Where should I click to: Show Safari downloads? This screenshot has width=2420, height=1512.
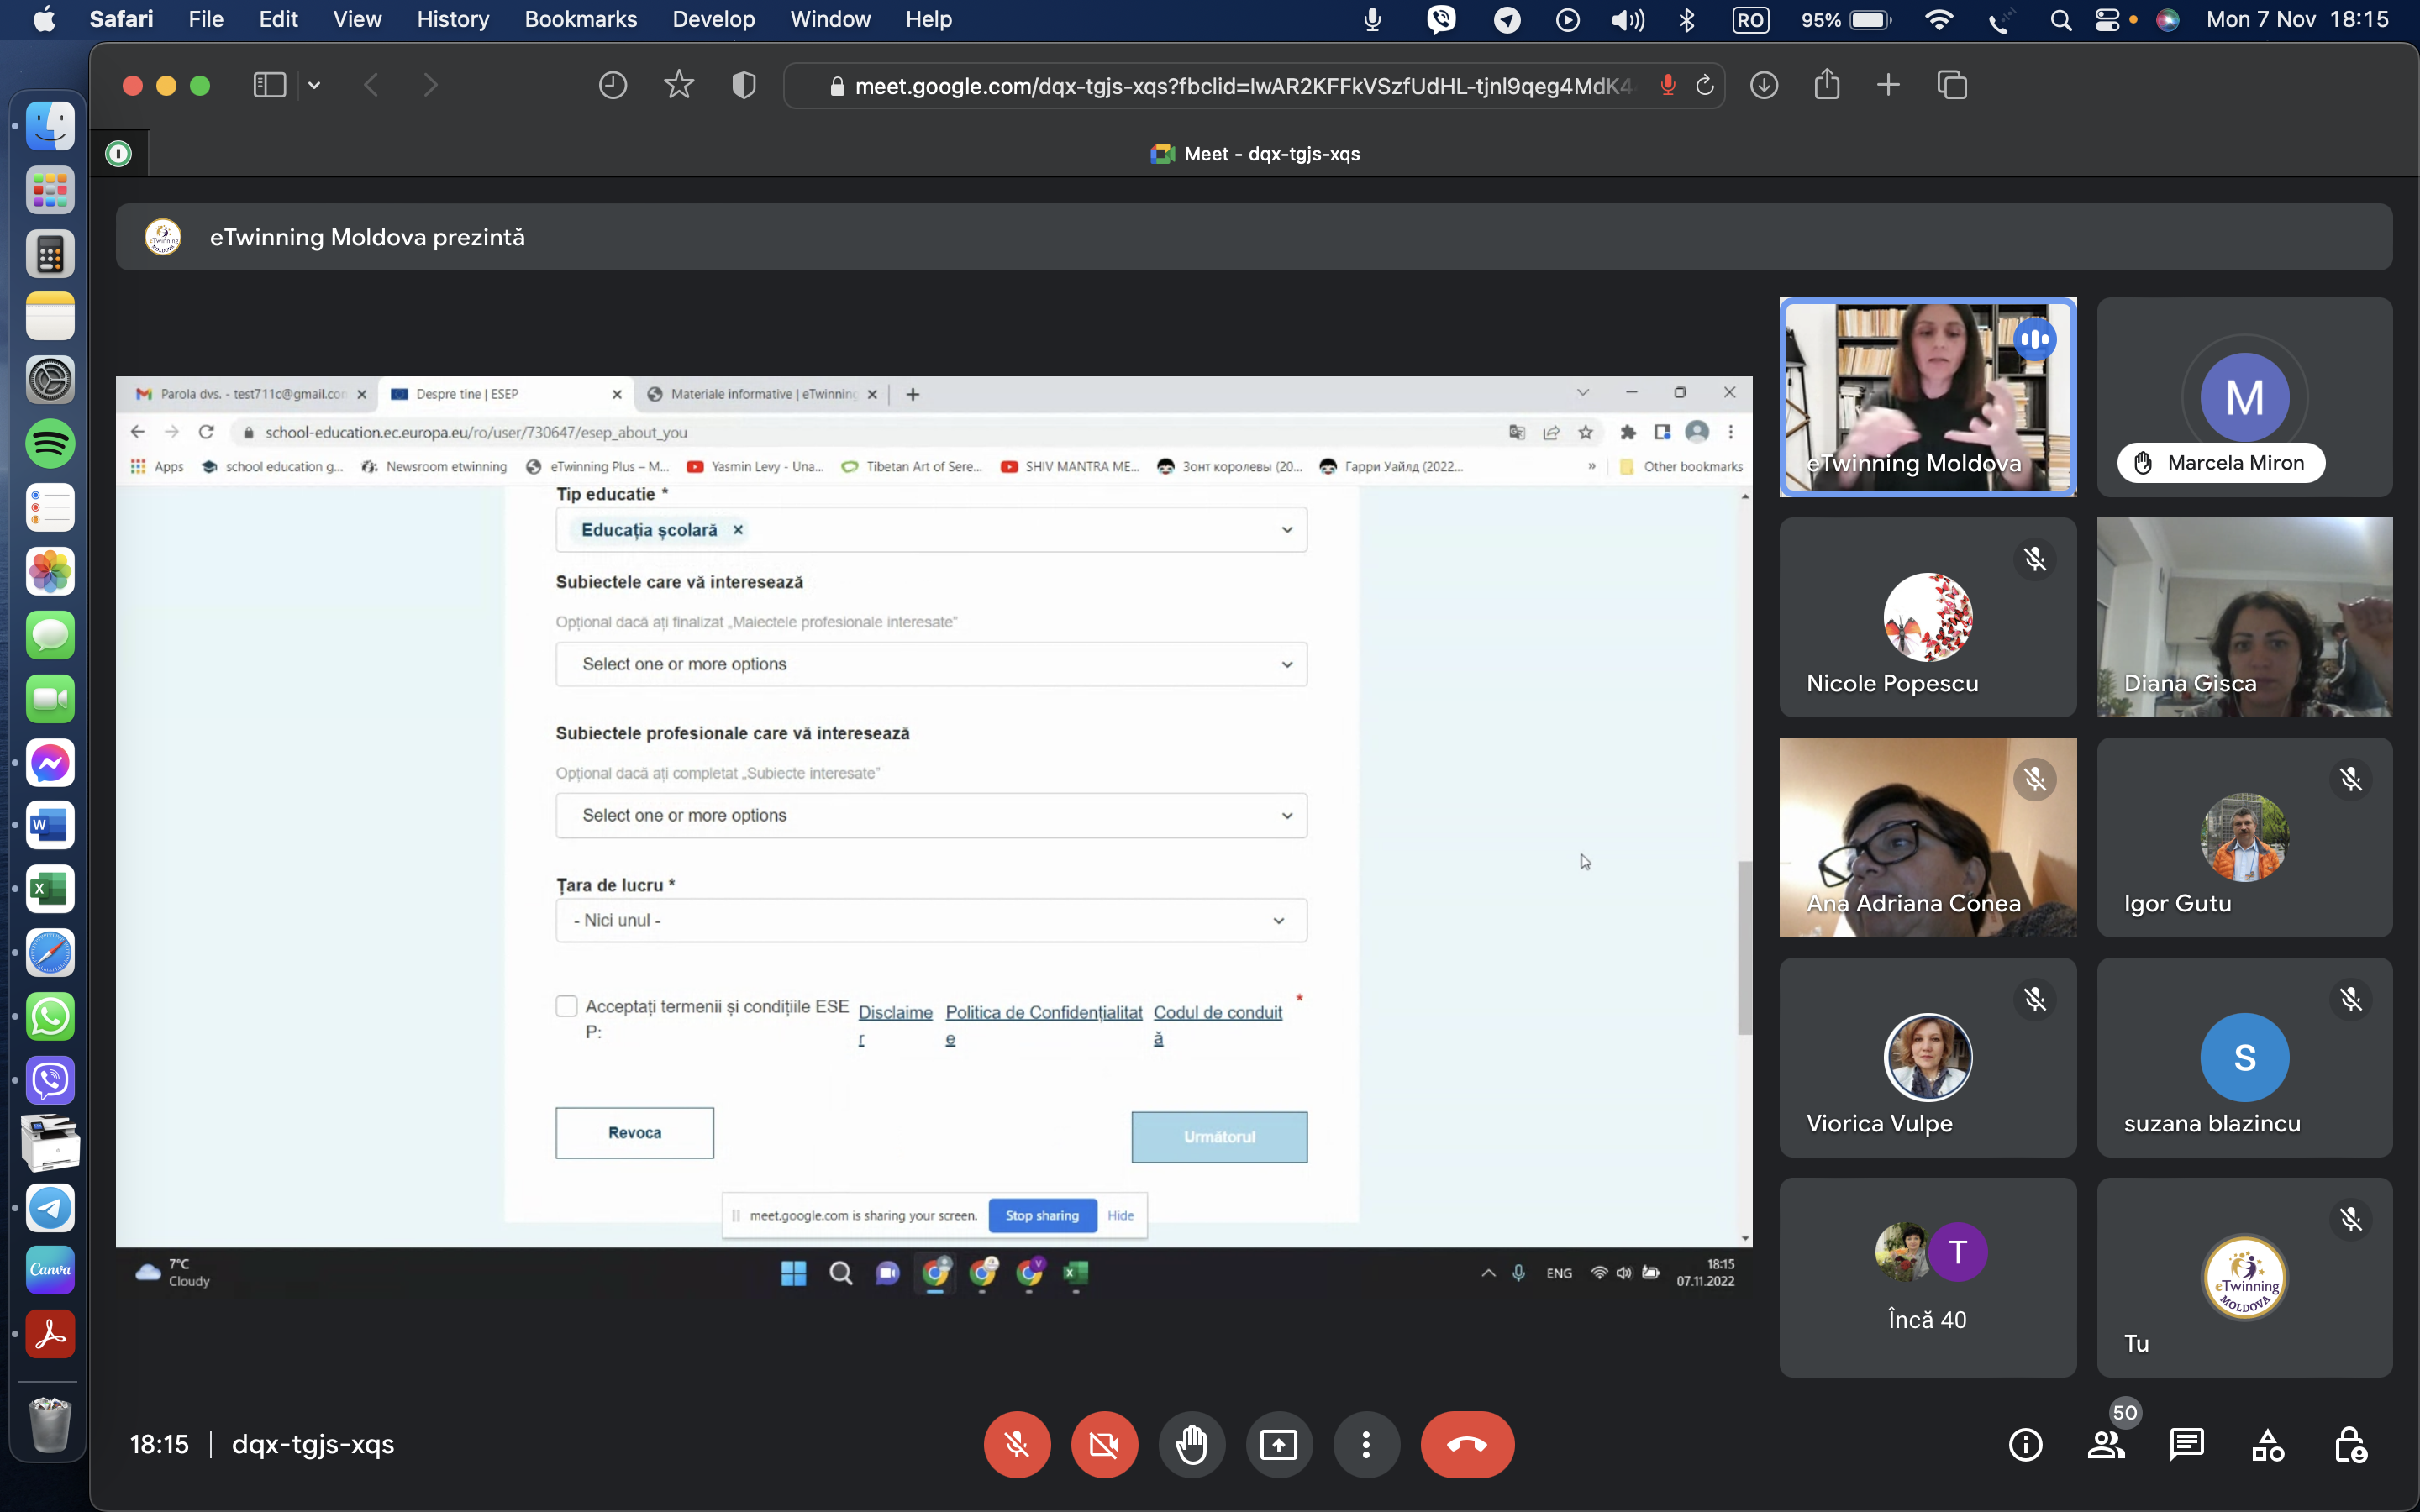click(1764, 85)
